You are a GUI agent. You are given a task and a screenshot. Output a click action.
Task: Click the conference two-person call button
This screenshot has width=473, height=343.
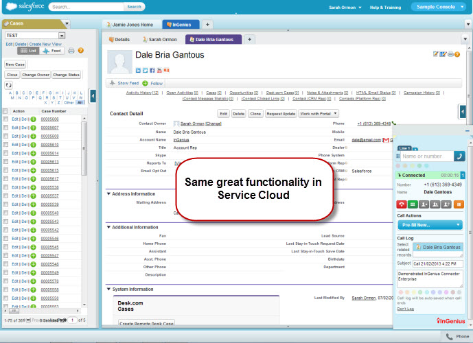point(435,204)
